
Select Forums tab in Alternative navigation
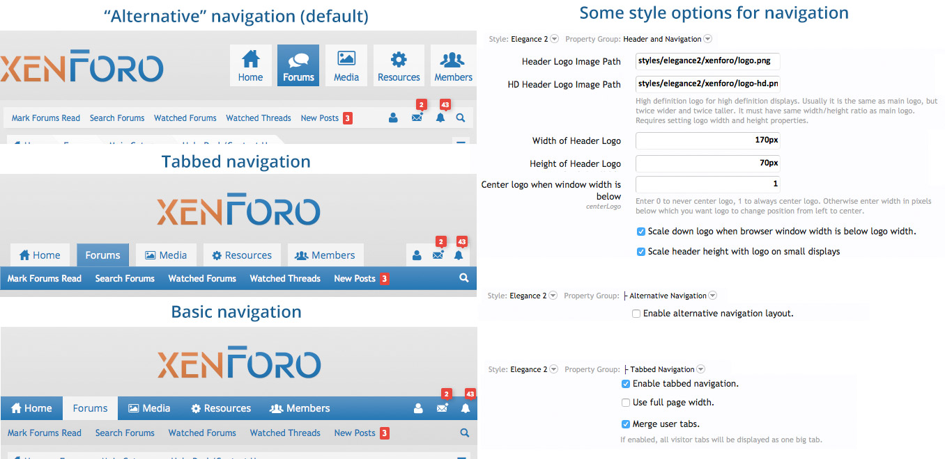coord(298,65)
